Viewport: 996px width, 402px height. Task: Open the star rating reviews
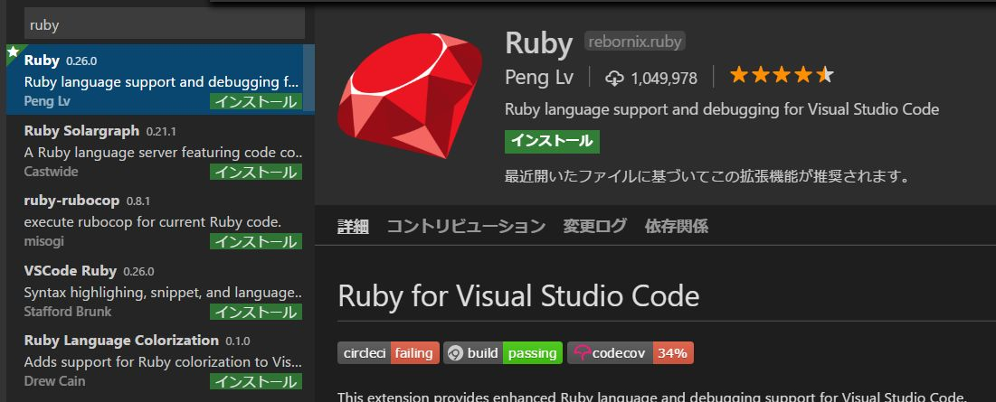click(782, 75)
